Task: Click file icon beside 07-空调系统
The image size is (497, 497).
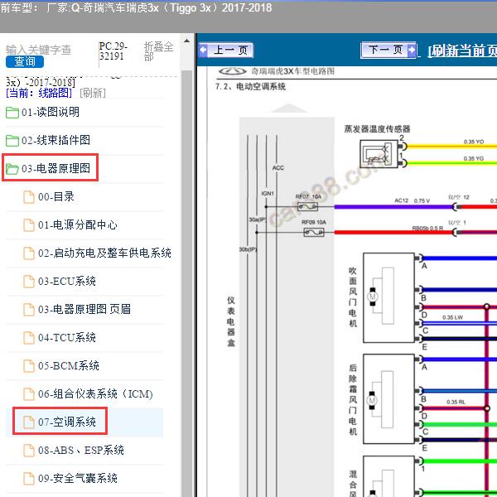Action: click(29, 422)
